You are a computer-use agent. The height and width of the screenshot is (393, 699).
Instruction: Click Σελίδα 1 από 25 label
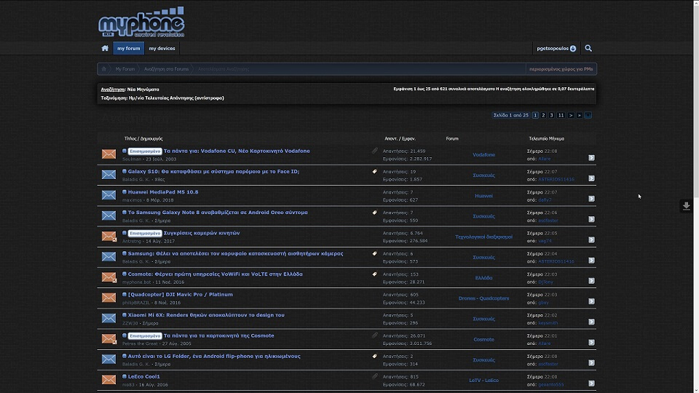[x=511, y=116]
